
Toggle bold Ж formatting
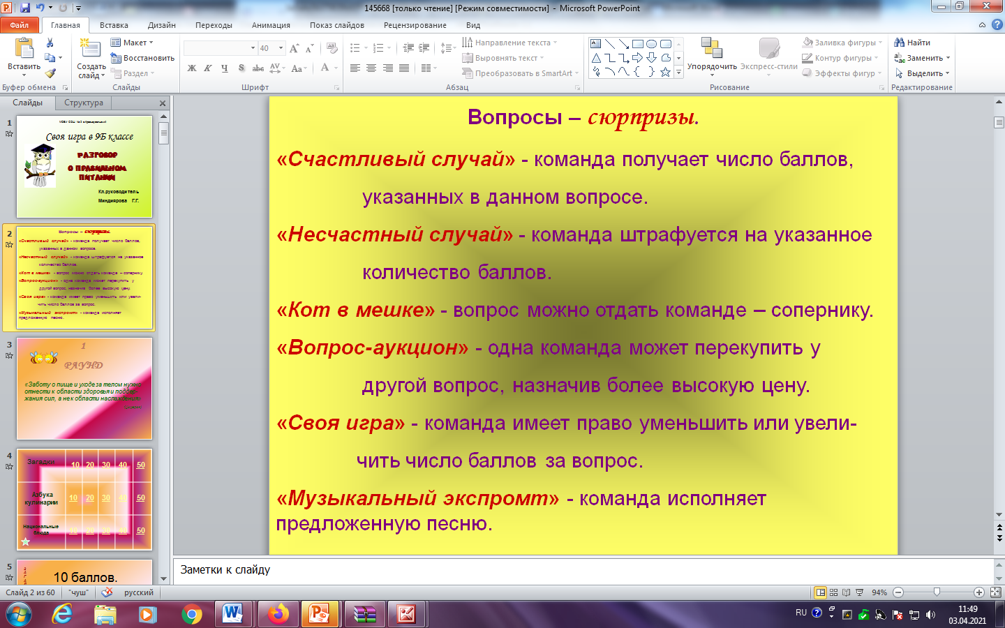tap(192, 68)
